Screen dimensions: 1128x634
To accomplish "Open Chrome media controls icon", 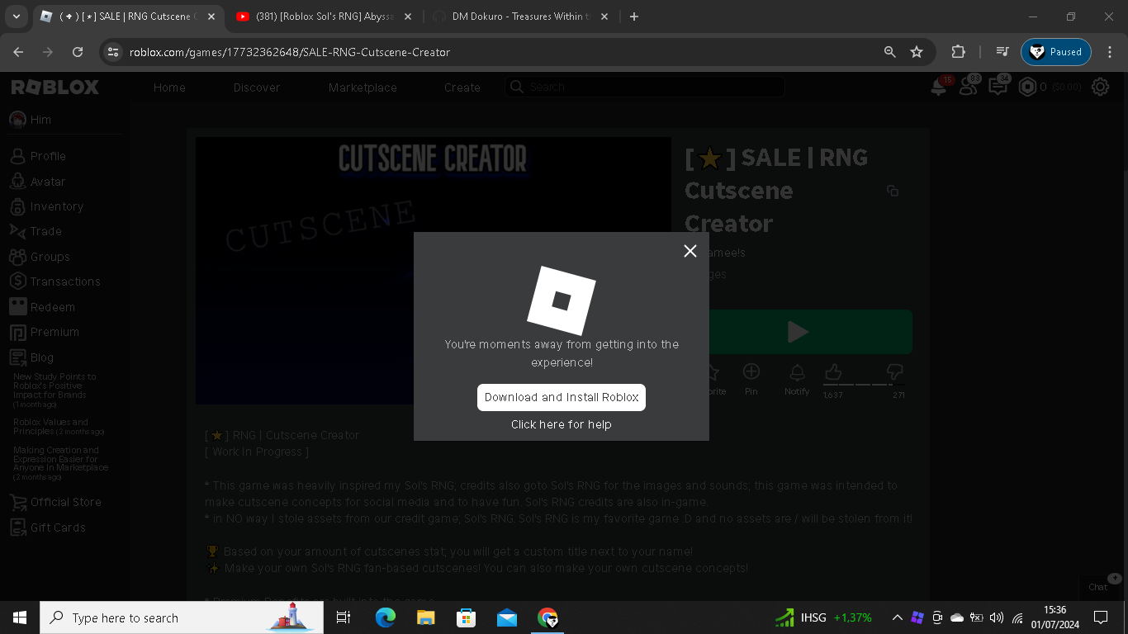I will pyautogui.click(x=1002, y=52).
